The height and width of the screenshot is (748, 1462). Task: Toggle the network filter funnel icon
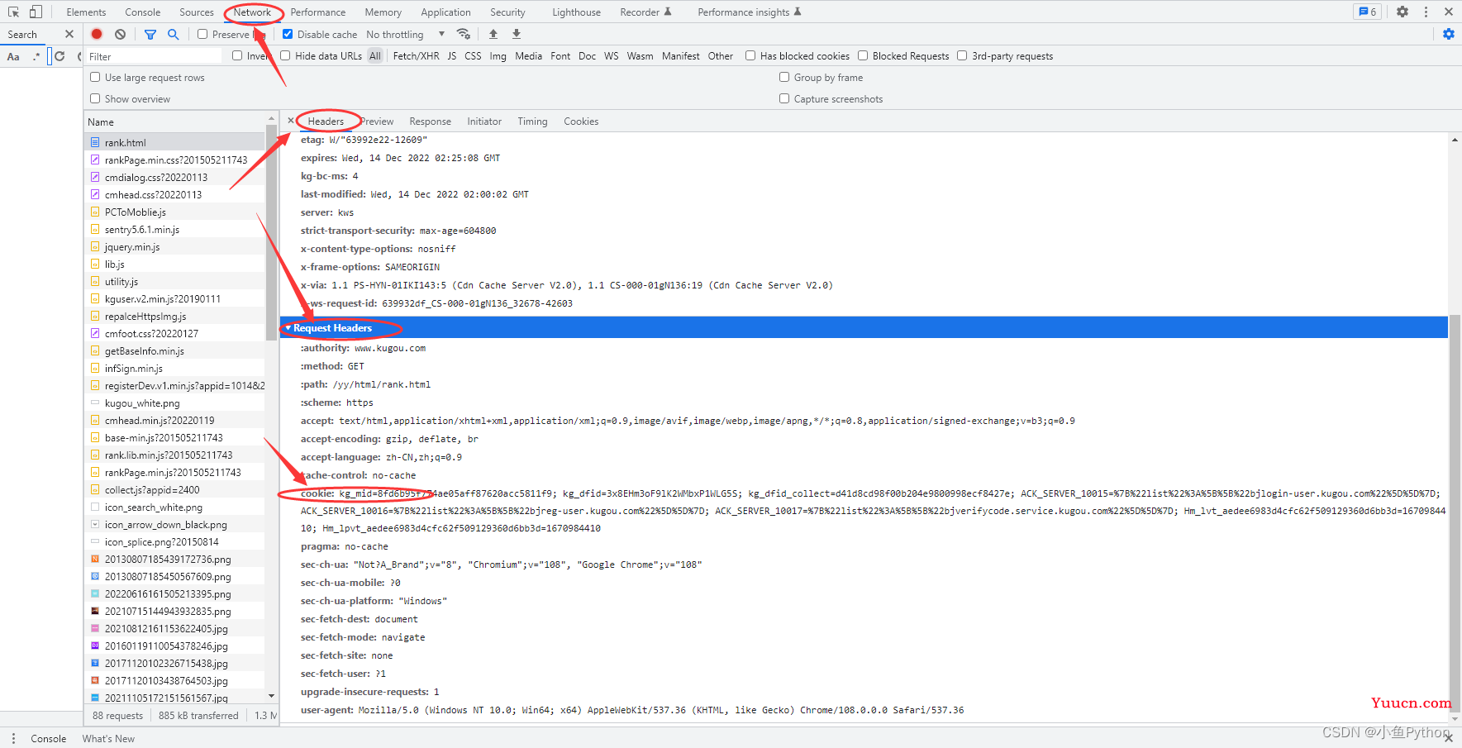click(150, 34)
